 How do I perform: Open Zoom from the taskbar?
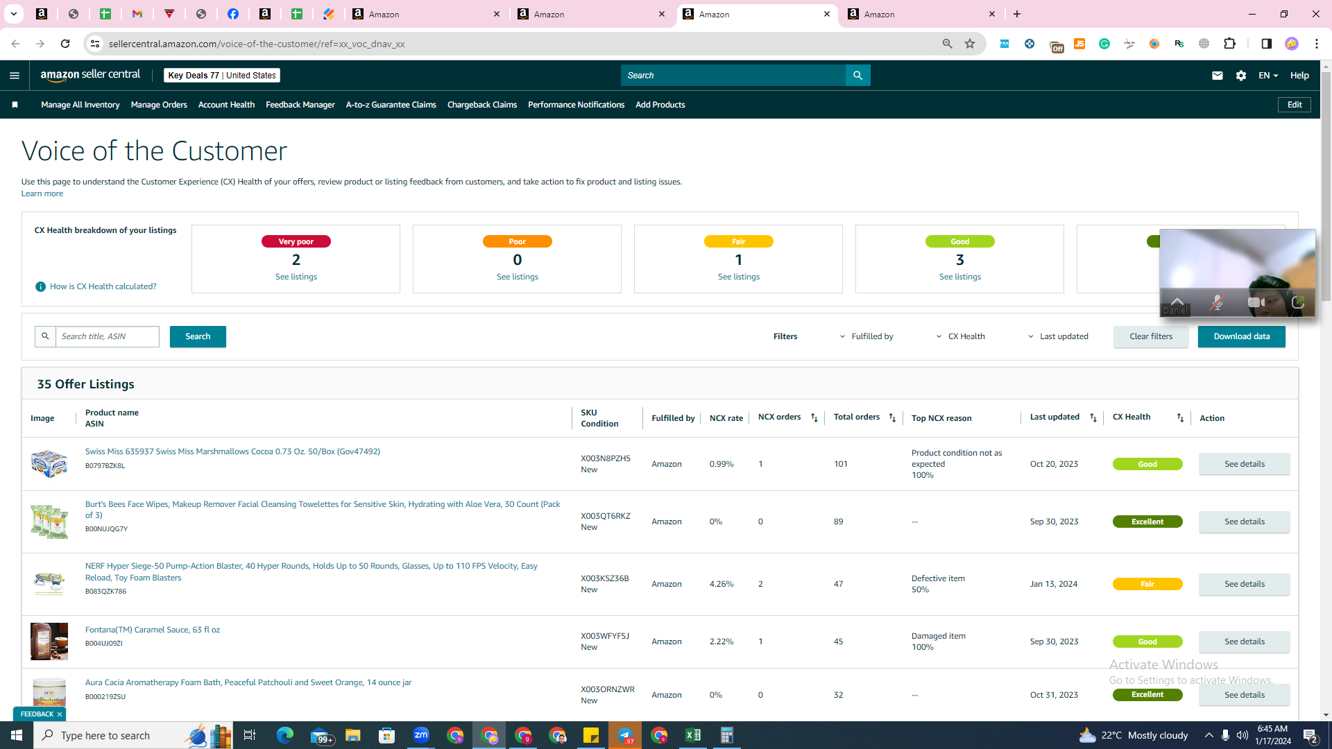pyautogui.click(x=421, y=735)
